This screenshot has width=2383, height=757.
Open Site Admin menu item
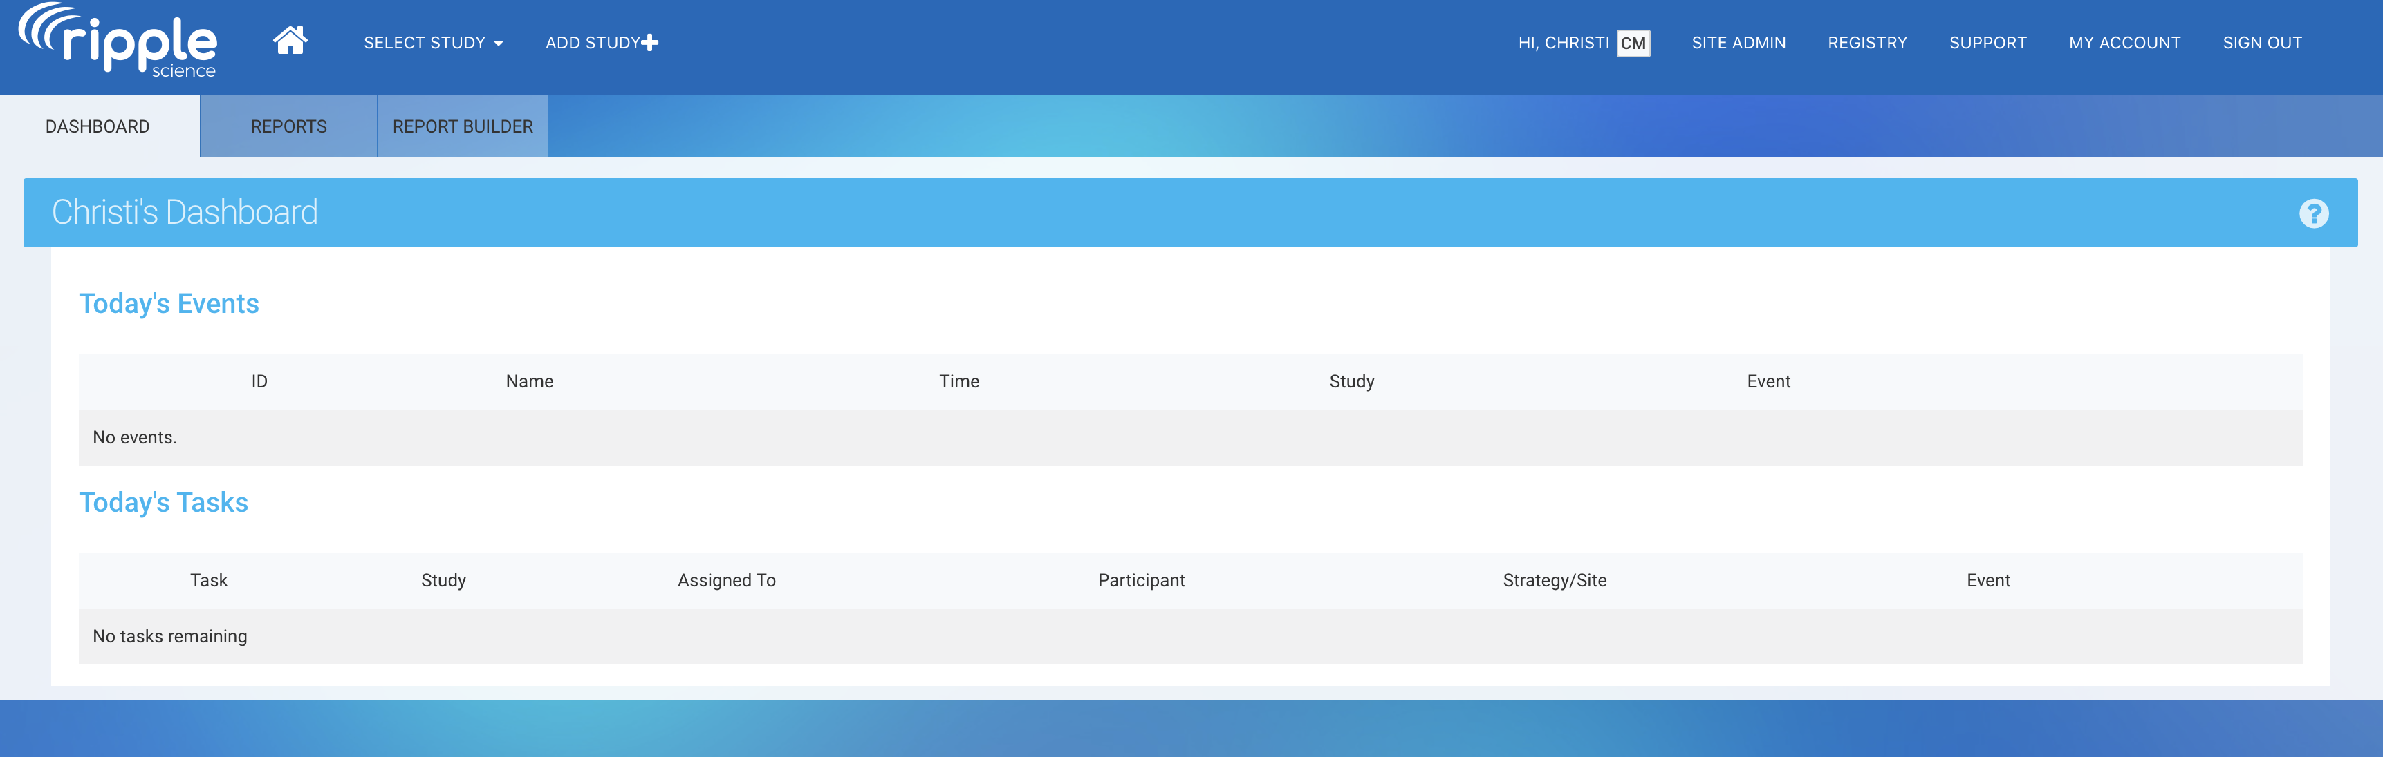[1738, 44]
